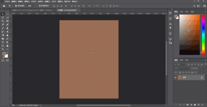Select the Rectangular Marquee tool

tap(7, 14)
